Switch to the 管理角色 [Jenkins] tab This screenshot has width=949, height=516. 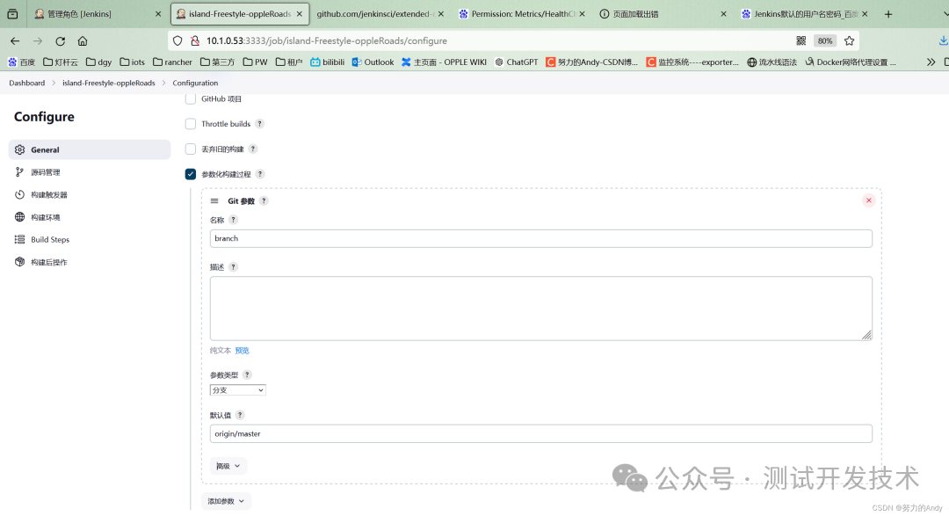(98, 14)
